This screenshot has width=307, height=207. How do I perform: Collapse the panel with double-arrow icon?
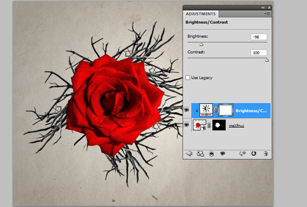pyautogui.click(x=263, y=8)
